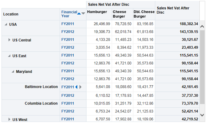Viewport: 207px width, 124px height.
Task: Collapse the USA location node
Action: [x=6, y=24]
